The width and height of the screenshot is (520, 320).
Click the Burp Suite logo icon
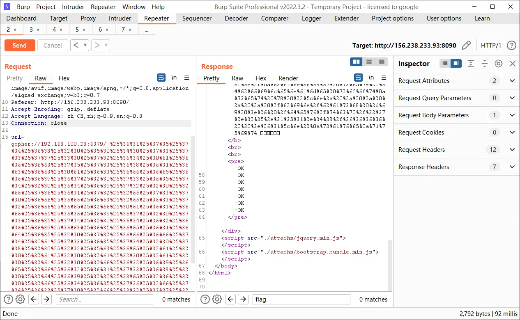point(7,7)
